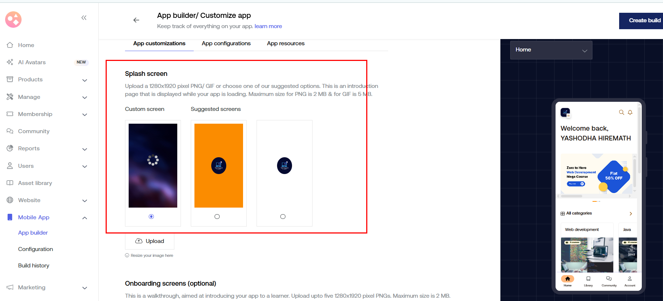The height and width of the screenshot is (301, 663).
Task: Switch to the App configurations tab
Action: [x=226, y=43]
